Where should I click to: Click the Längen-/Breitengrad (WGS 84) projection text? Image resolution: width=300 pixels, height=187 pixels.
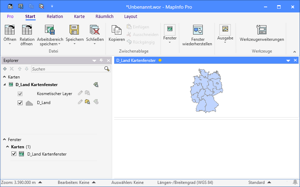[x=185, y=183]
